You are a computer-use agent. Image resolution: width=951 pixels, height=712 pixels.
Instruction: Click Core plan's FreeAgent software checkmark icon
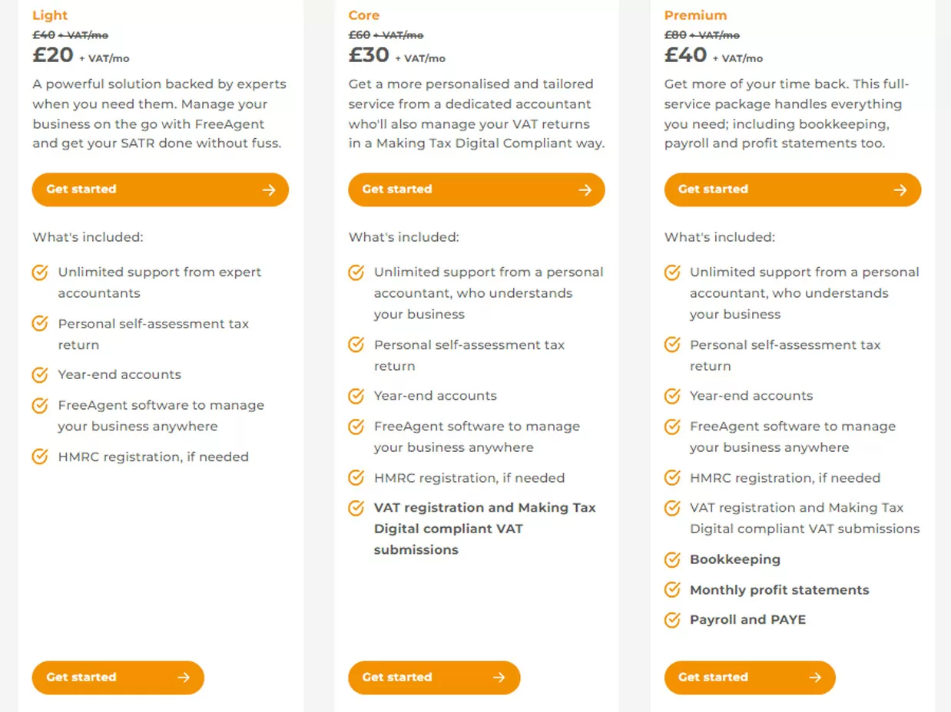point(356,427)
